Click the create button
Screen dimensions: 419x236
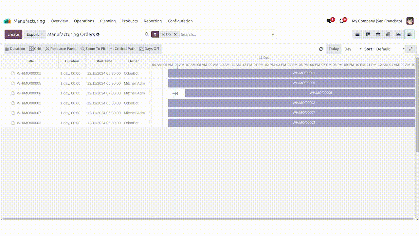[x=13, y=34]
